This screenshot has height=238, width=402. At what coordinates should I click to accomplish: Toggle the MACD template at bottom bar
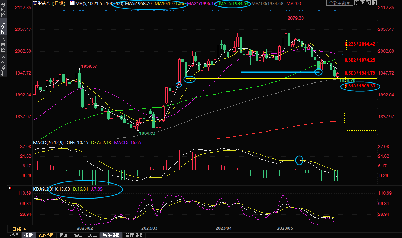pyautogui.click(x=78, y=235)
